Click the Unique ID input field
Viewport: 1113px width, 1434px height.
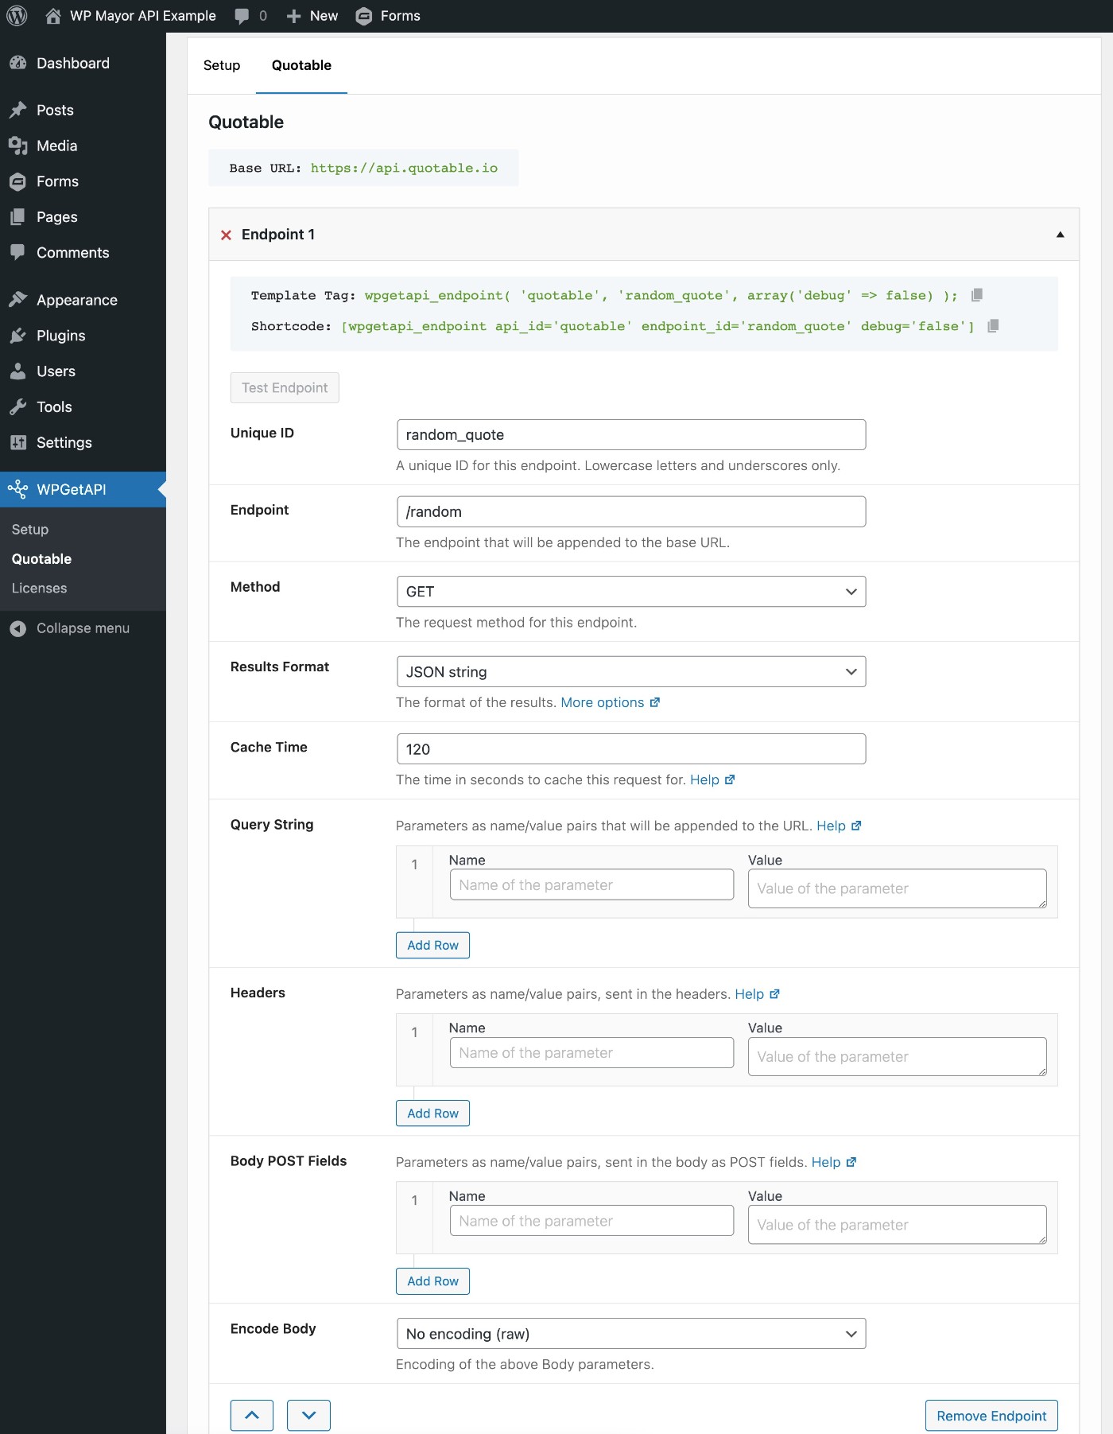631,435
